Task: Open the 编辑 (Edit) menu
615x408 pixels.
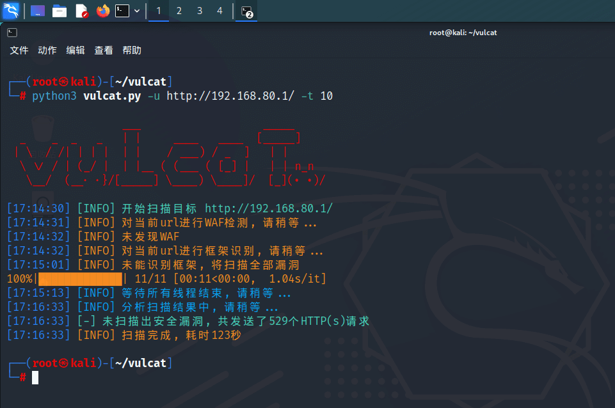Action: (76, 51)
